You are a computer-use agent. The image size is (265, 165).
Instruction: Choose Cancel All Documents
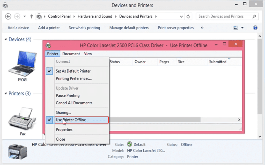tap(77, 103)
